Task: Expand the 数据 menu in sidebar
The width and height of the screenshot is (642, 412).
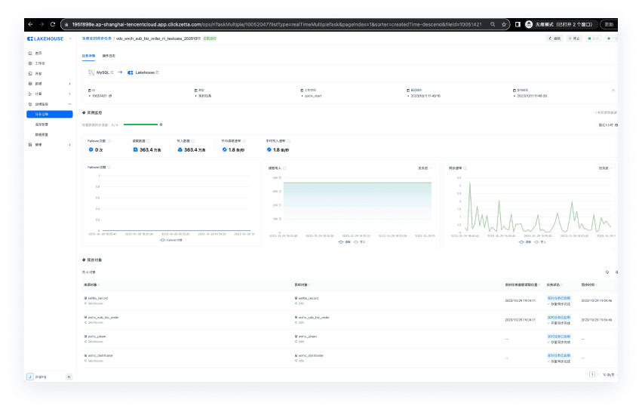Action: tap(49, 83)
